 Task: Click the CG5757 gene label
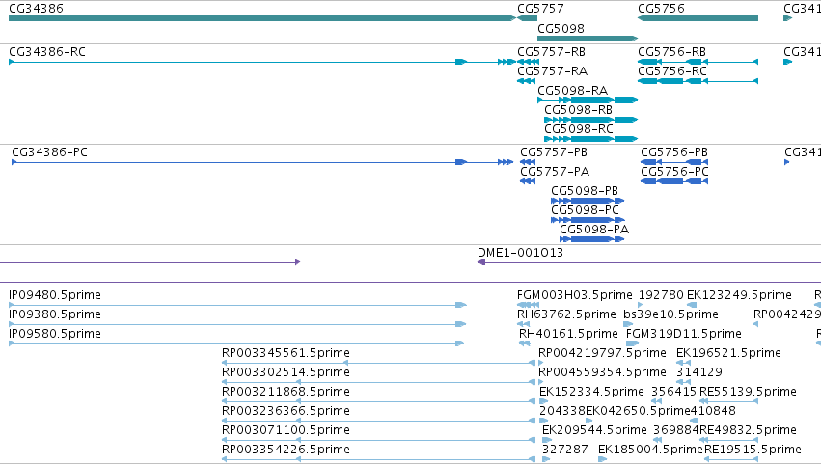540,9
